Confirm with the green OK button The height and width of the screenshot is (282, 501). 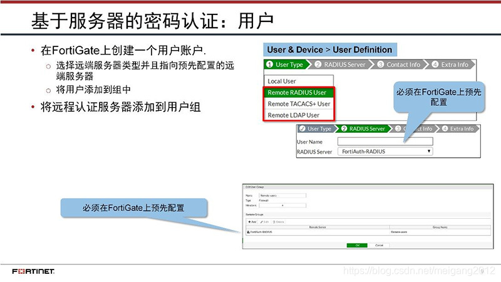pos(357,245)
